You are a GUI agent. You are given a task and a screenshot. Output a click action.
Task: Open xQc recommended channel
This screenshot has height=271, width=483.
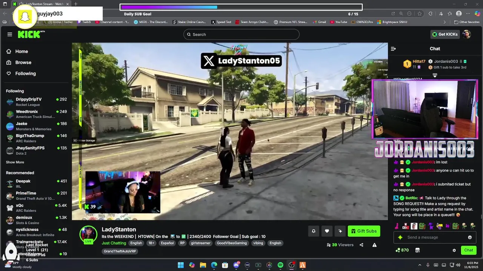pos(36,208)
